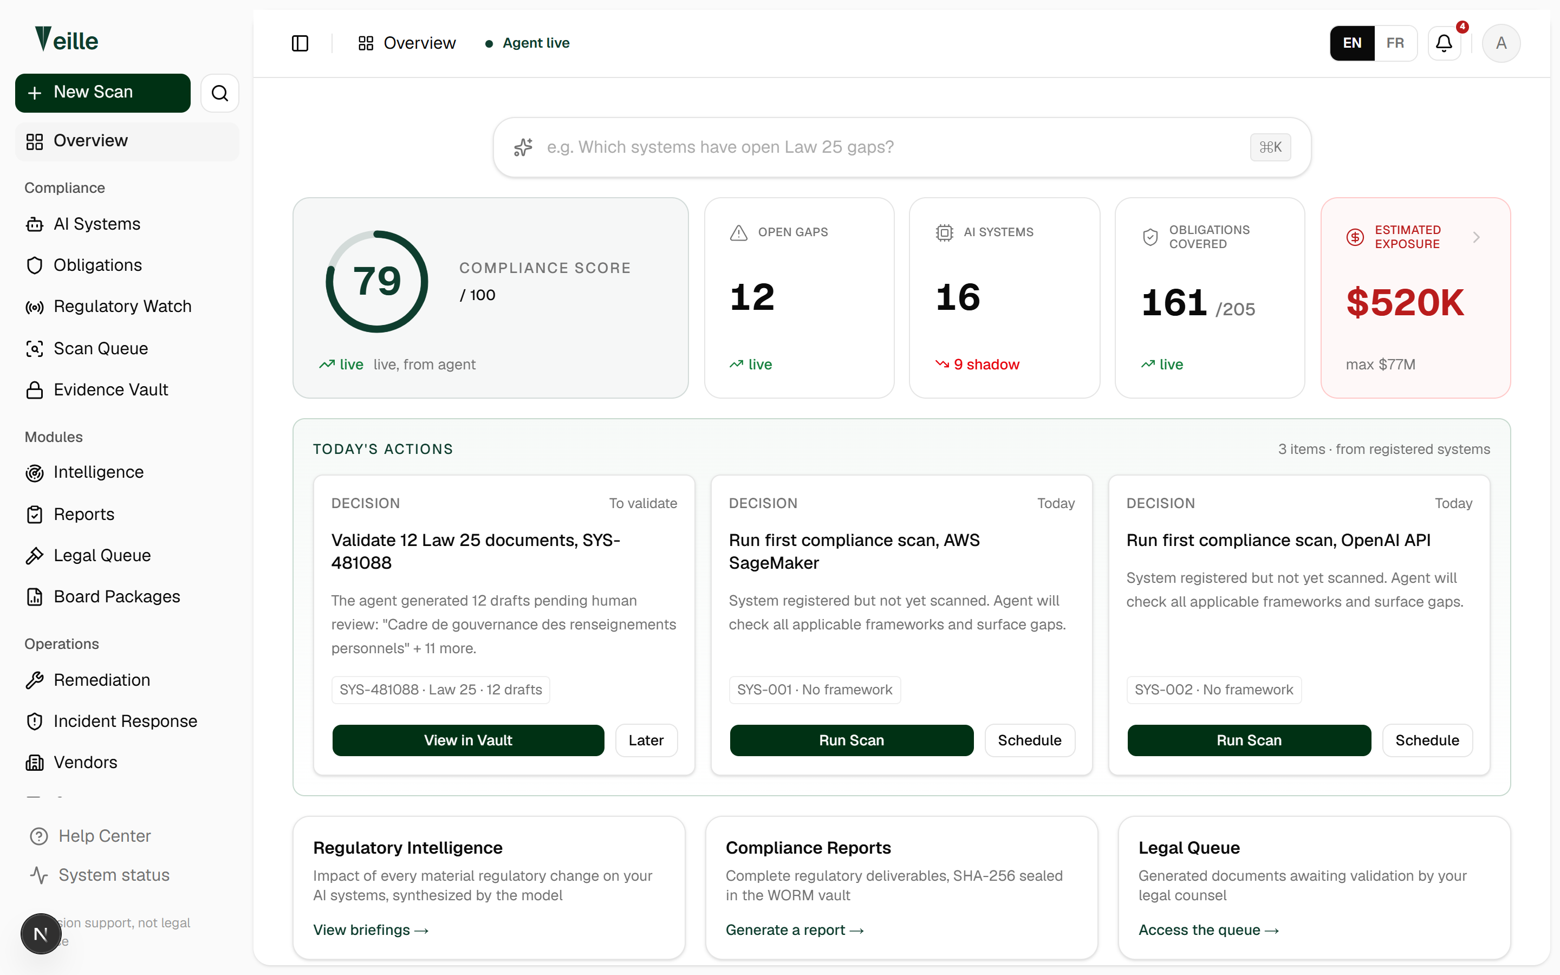This screenshot has width=1560, height=975.
Task: Click the round N badge at bottom-left
Action: coord(41,934)
